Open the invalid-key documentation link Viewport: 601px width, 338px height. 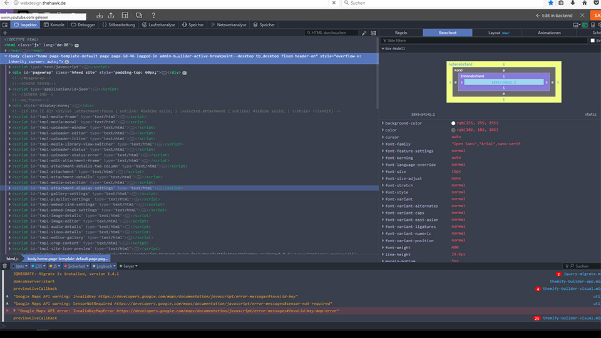coord(198,296)
